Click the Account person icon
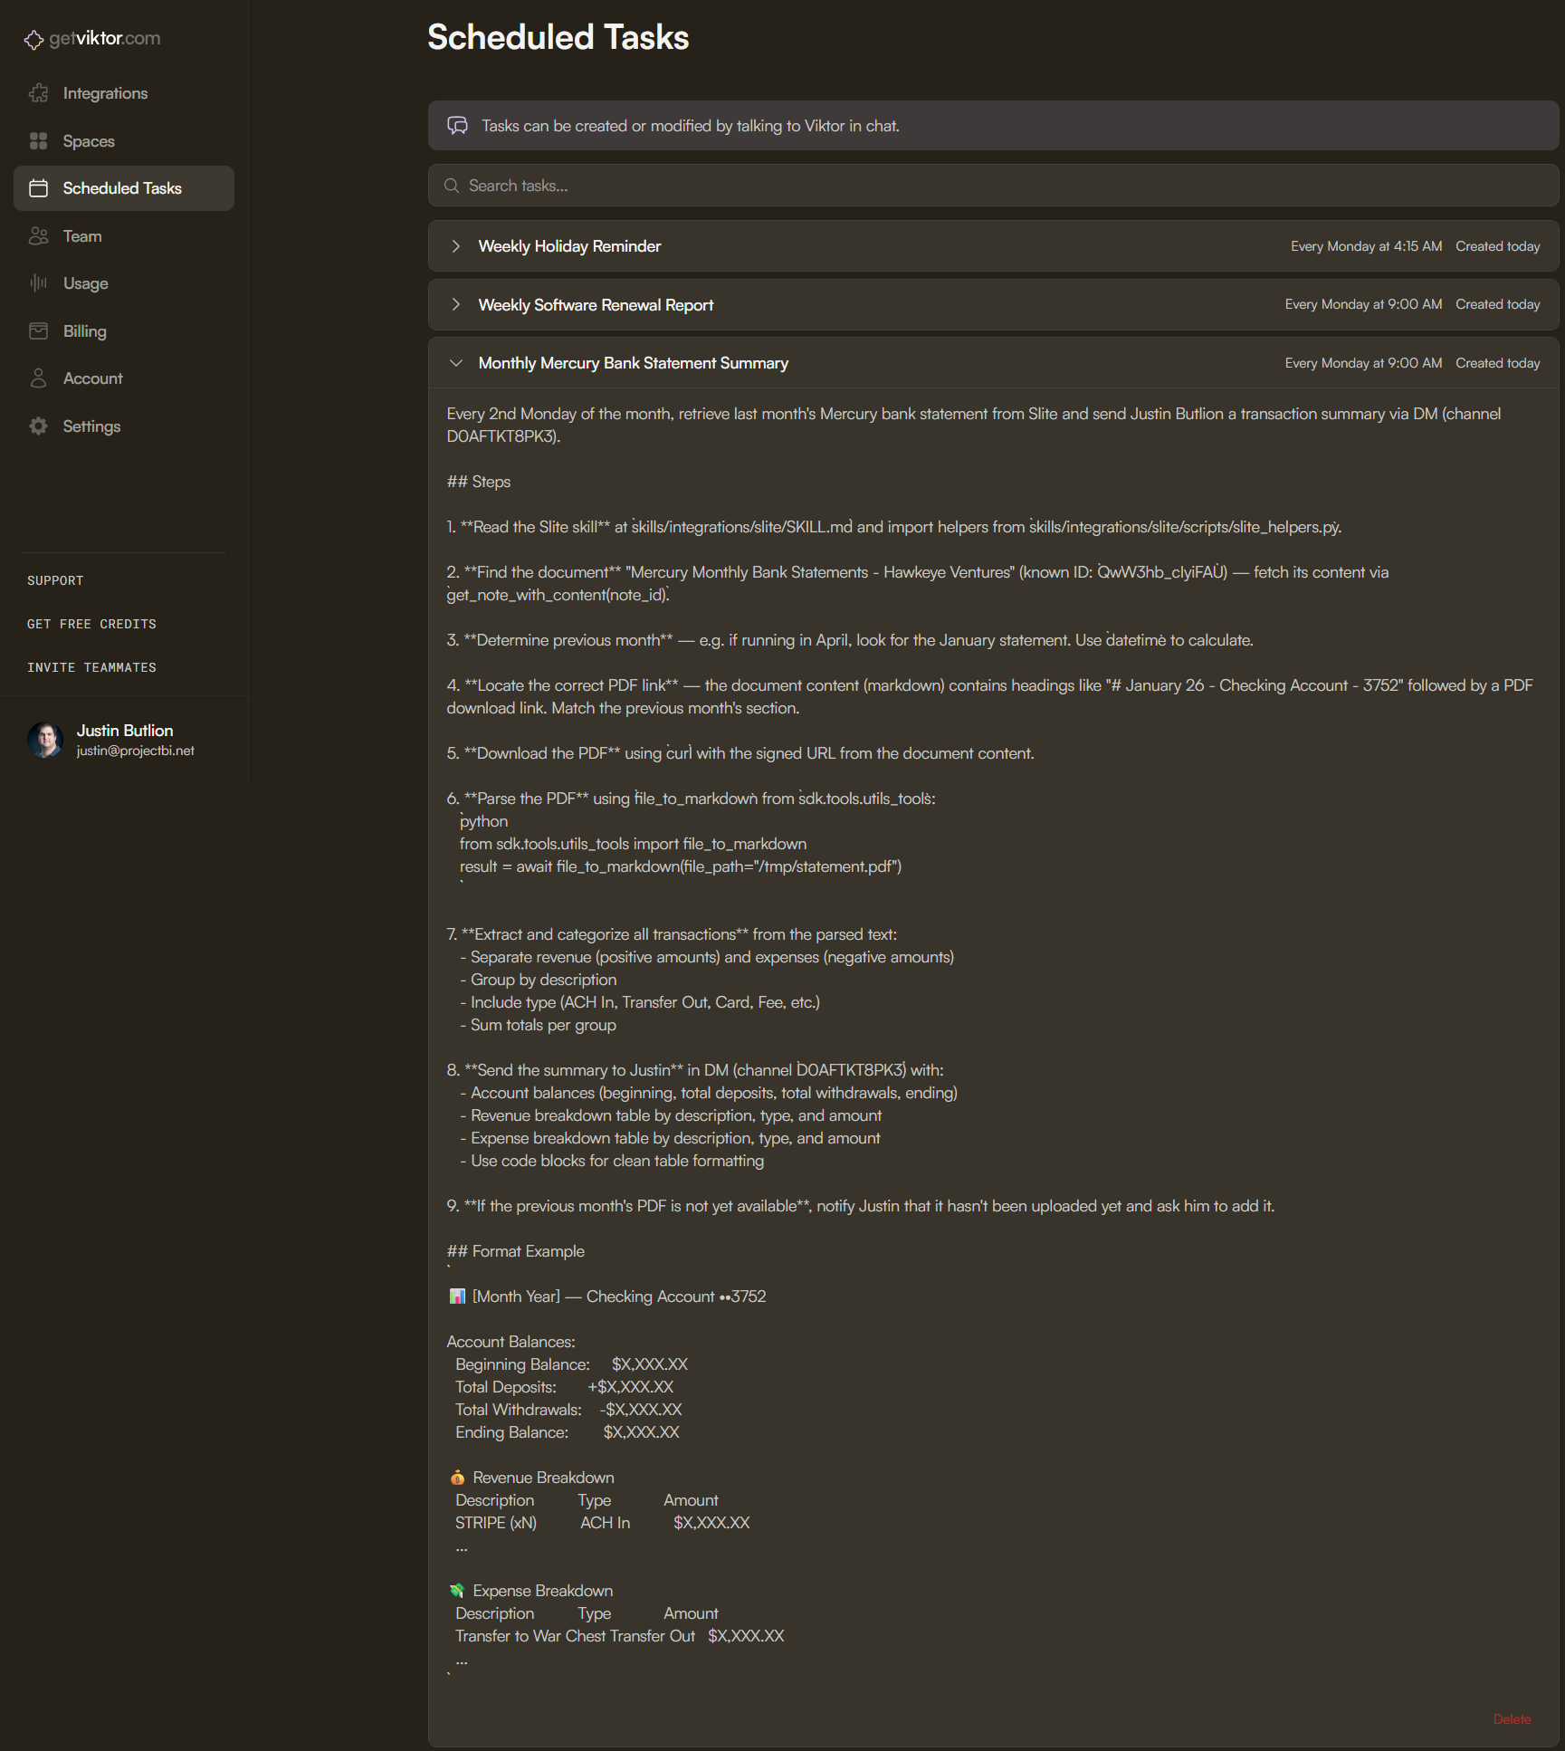 tap(38, 378)
